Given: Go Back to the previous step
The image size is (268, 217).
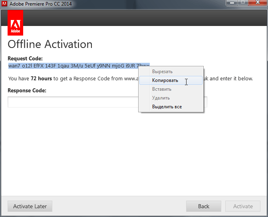Looking at the screenshot, I should pos(204,206).
